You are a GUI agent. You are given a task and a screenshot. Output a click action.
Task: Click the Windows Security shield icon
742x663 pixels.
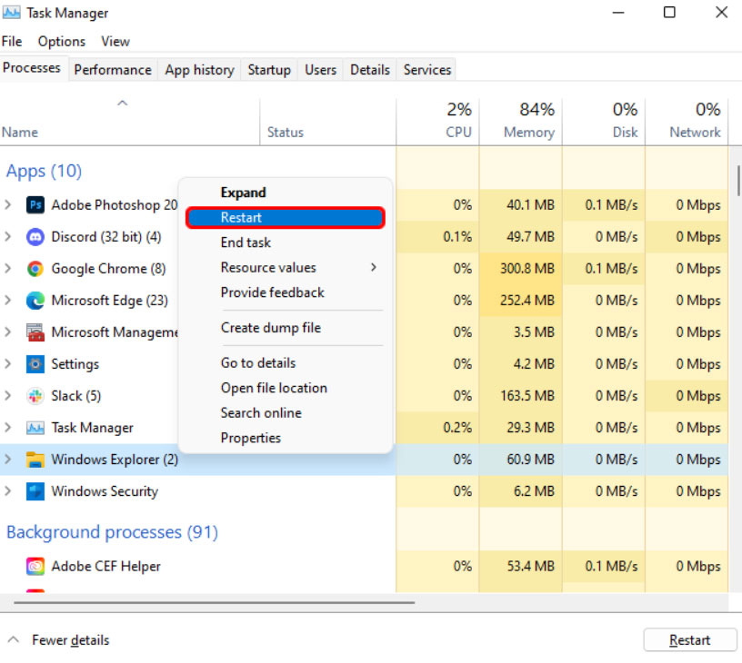click(x=35, y=491)
